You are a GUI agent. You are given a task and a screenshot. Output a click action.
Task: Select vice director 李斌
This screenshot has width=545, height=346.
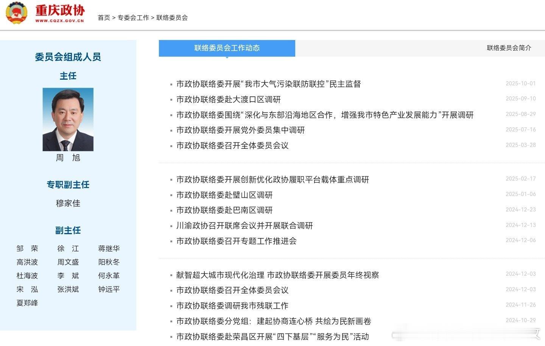coord(68,276)
